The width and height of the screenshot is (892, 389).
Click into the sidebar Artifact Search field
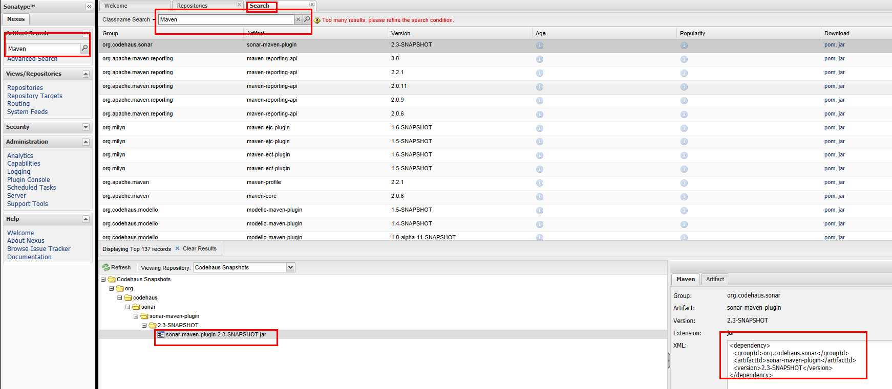[44, 49]
